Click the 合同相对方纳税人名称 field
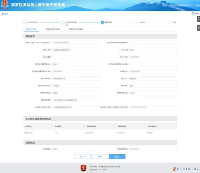This screenshot has width=200, height=173. pos(76,107)
